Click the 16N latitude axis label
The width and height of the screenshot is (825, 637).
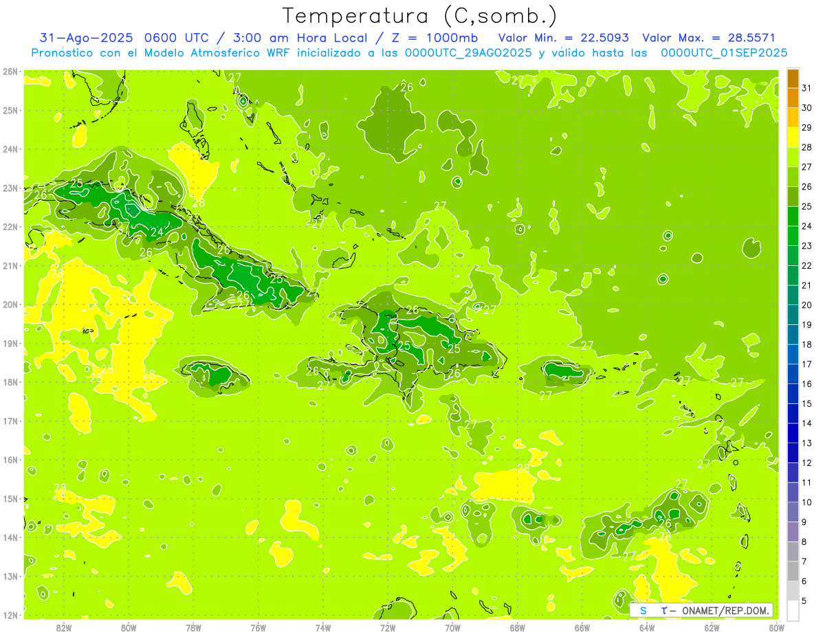pyautogui.click(x=10, y=460)
